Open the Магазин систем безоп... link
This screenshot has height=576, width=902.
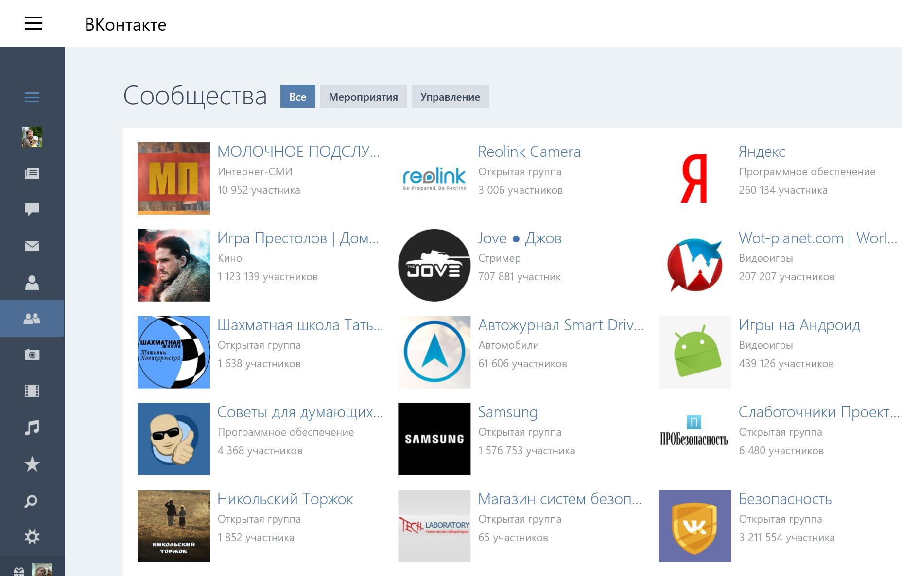(560, 499)
